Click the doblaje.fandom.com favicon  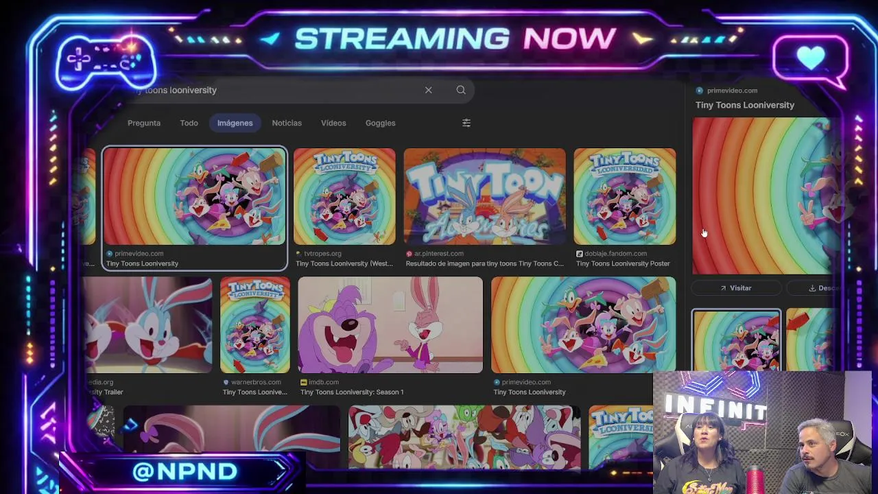(x=580, y=254)
